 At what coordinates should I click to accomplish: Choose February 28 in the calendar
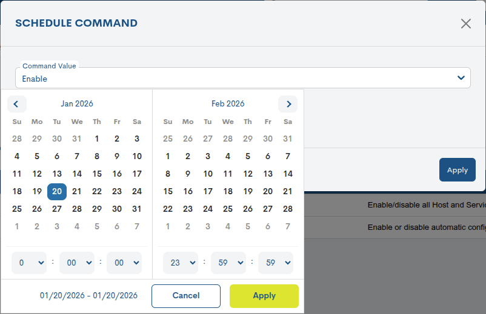pyautogui.click(x=288, y=209)
